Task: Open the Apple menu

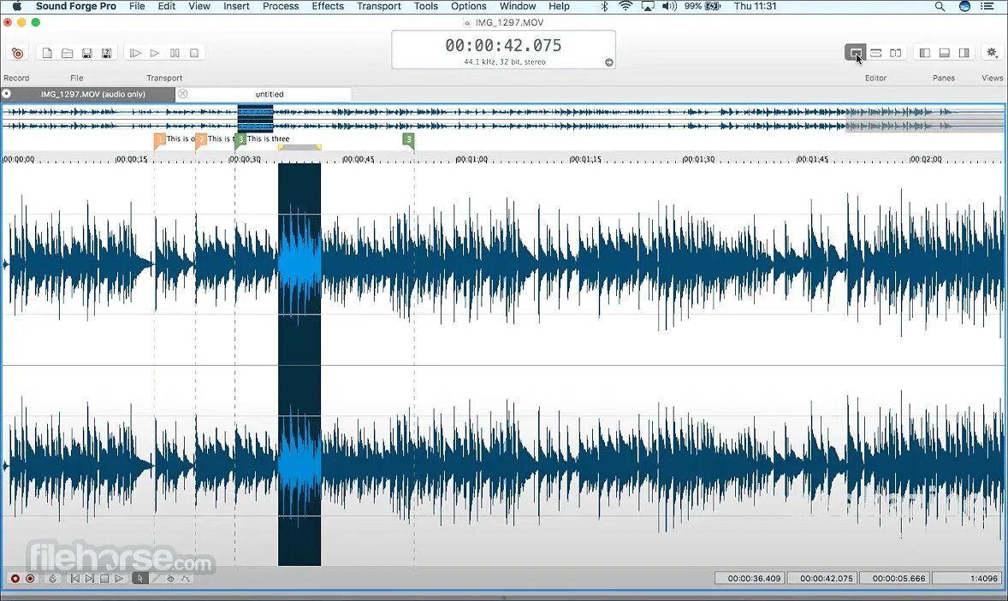Action: coord(17,7)
